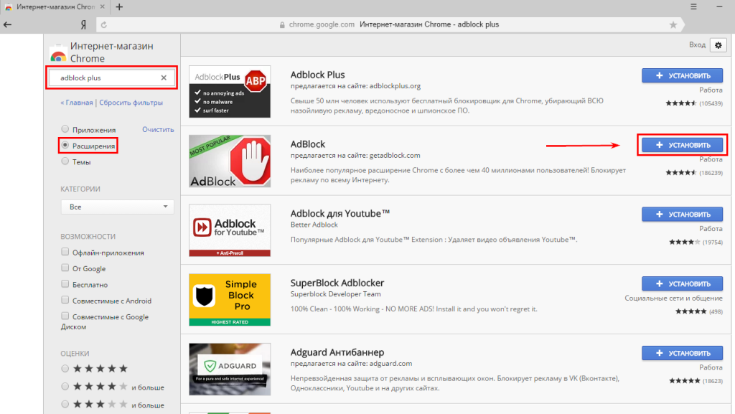Viewport: 735px width, 414px height.
Task: Click Социальные сети и общение category text
Action: [x=673, y=298]
